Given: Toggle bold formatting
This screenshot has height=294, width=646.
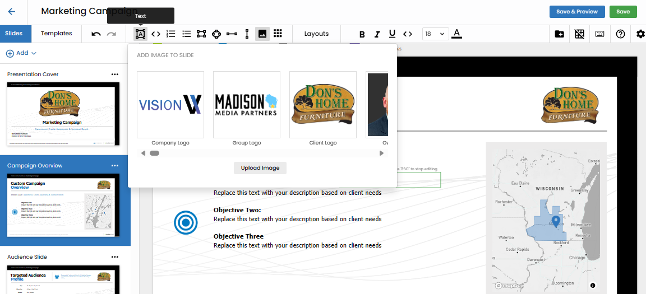Looking at the screenshot, I should click(362, 34).
